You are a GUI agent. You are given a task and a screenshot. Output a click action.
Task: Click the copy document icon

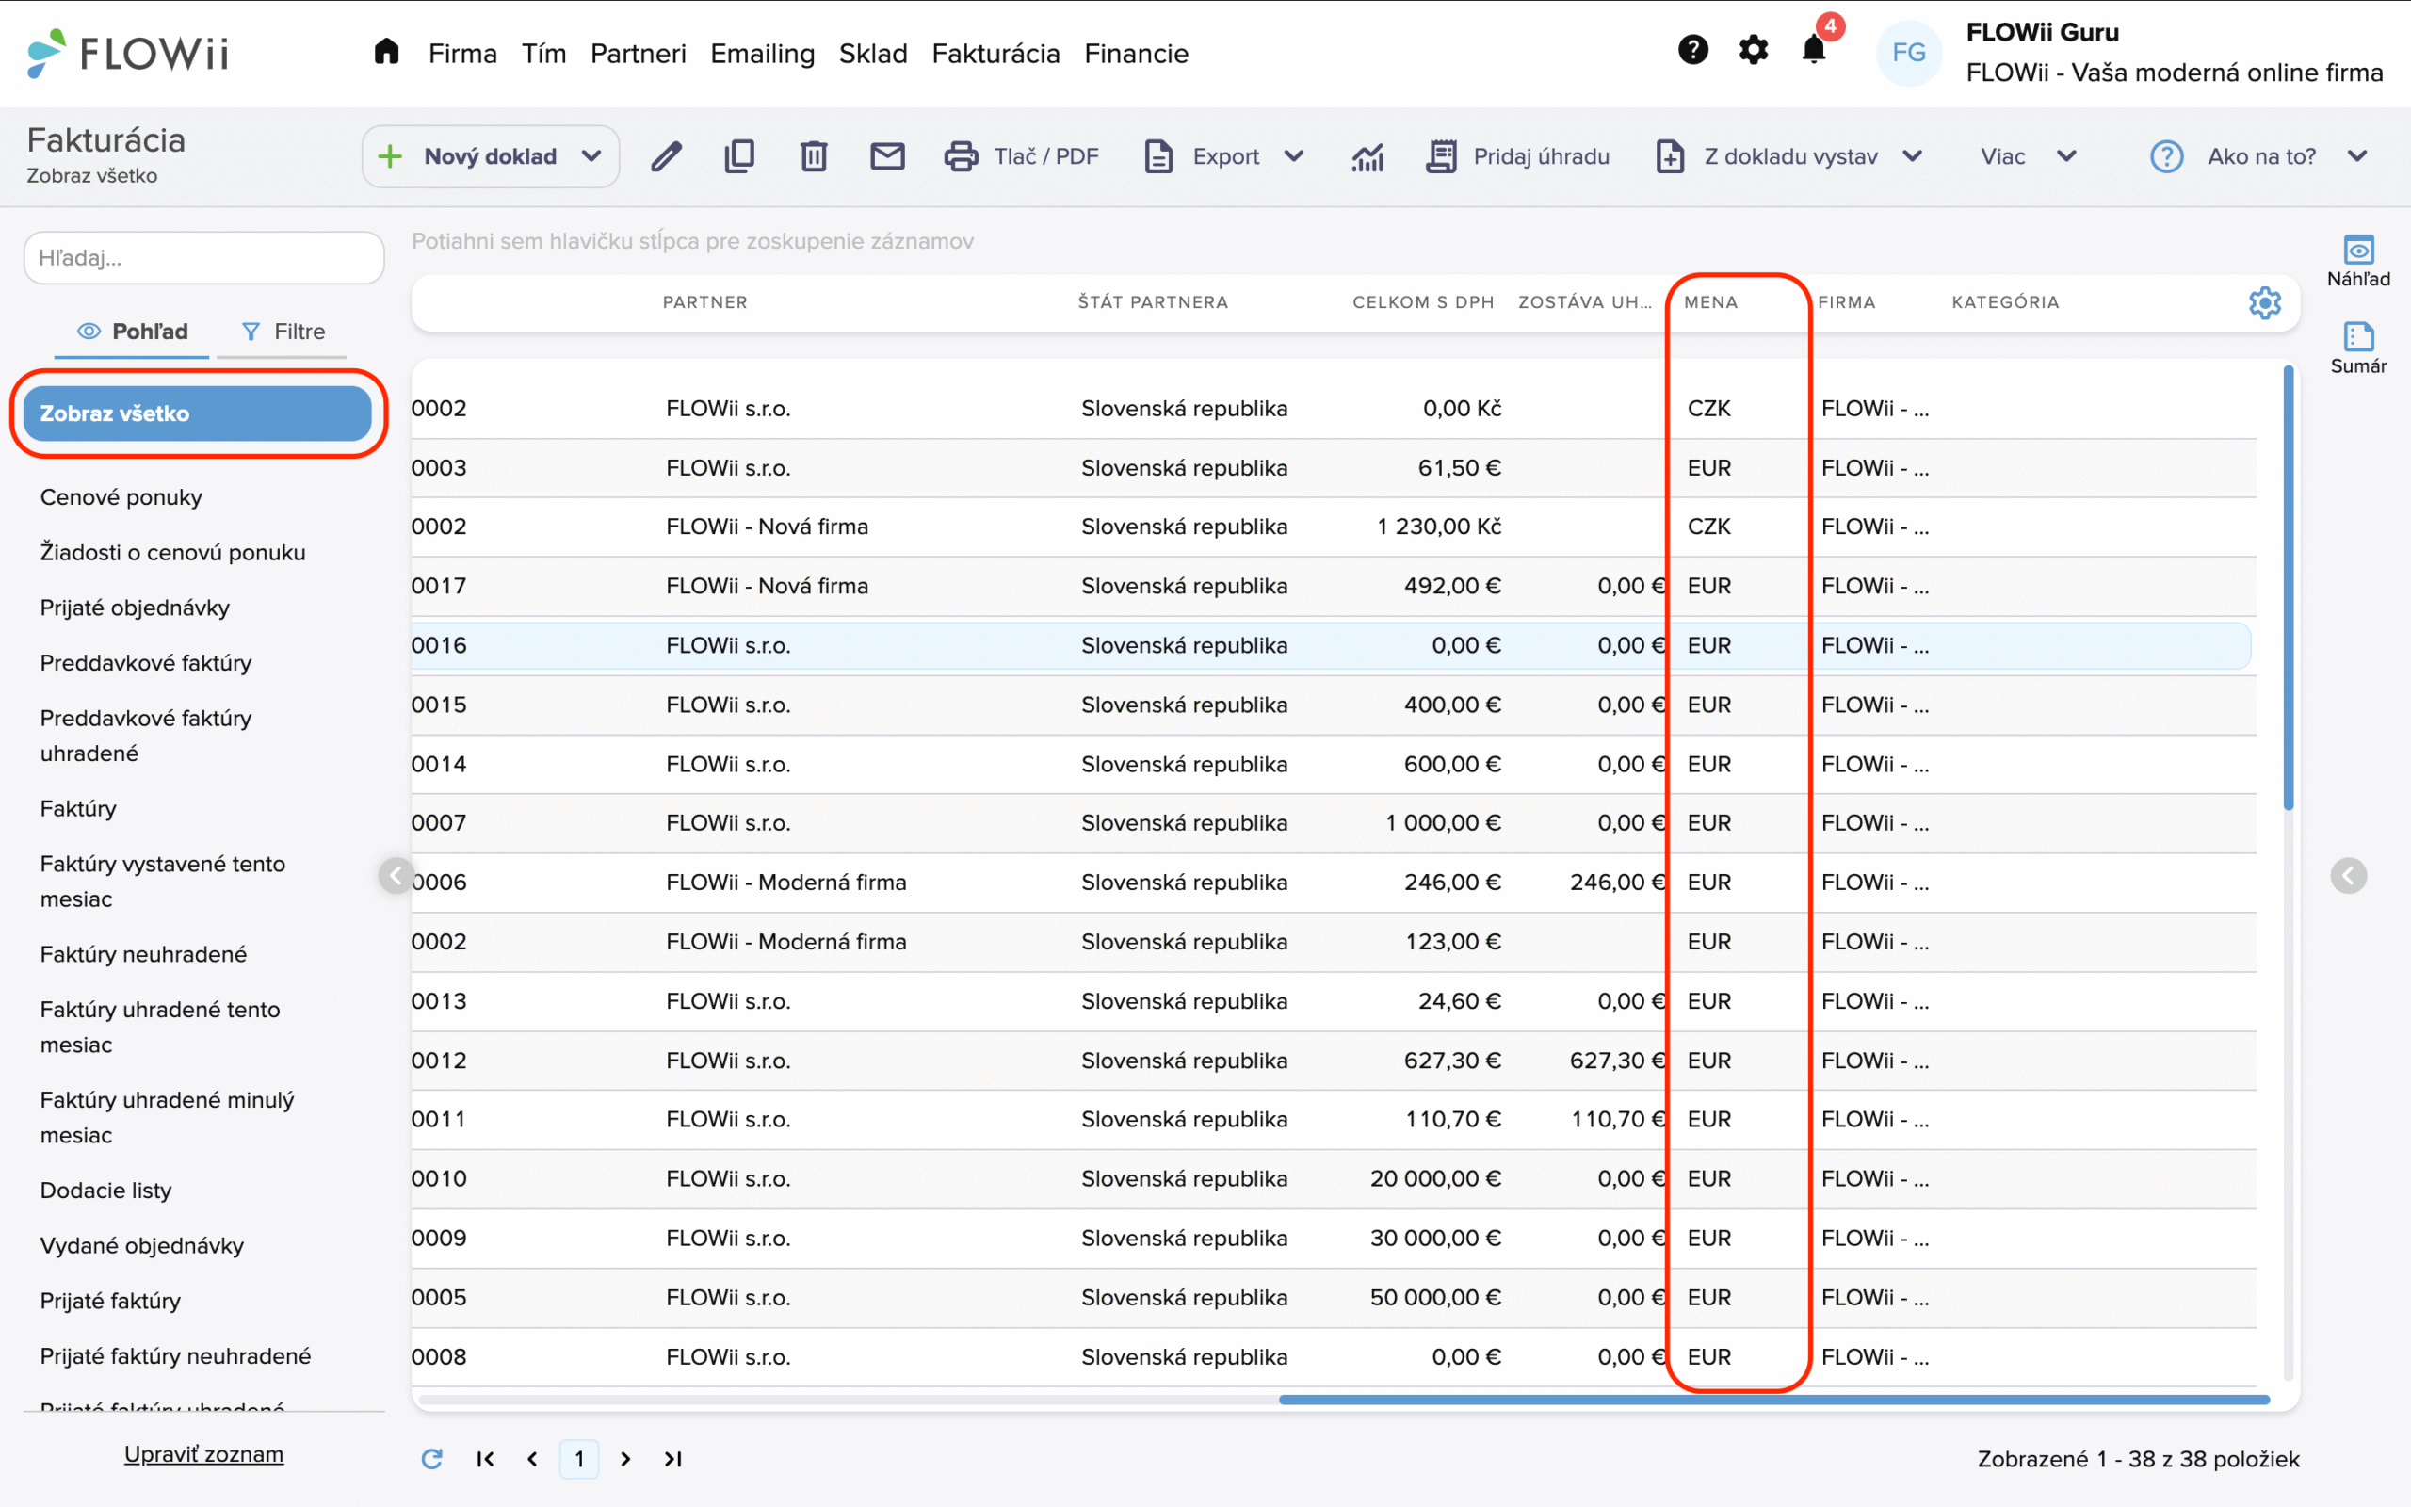tap(739, 156)
